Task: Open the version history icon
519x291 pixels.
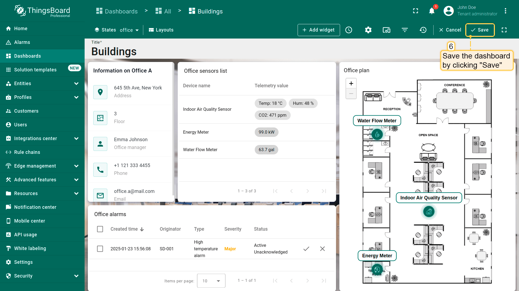Action: click(423, 30)
